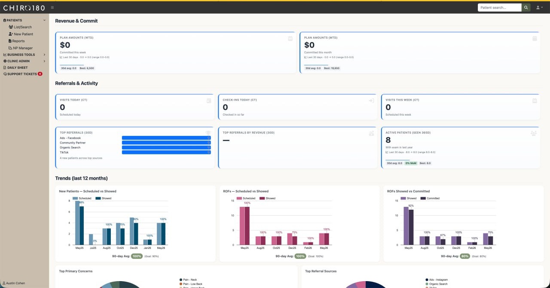The width and height of the screenshot is (550, 288).
Task: Click the Revenue & Commit heading
Action: (76, 21)
